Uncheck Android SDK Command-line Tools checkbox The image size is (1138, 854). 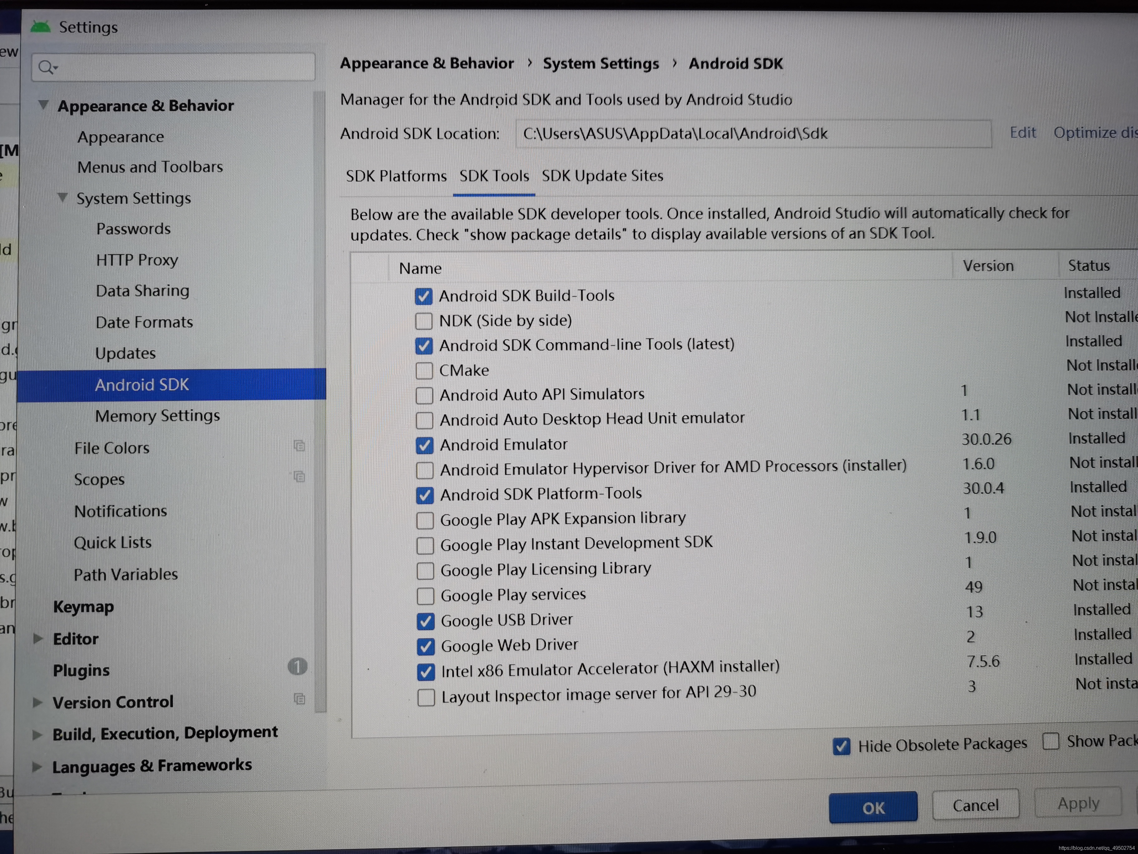point(424,346)
